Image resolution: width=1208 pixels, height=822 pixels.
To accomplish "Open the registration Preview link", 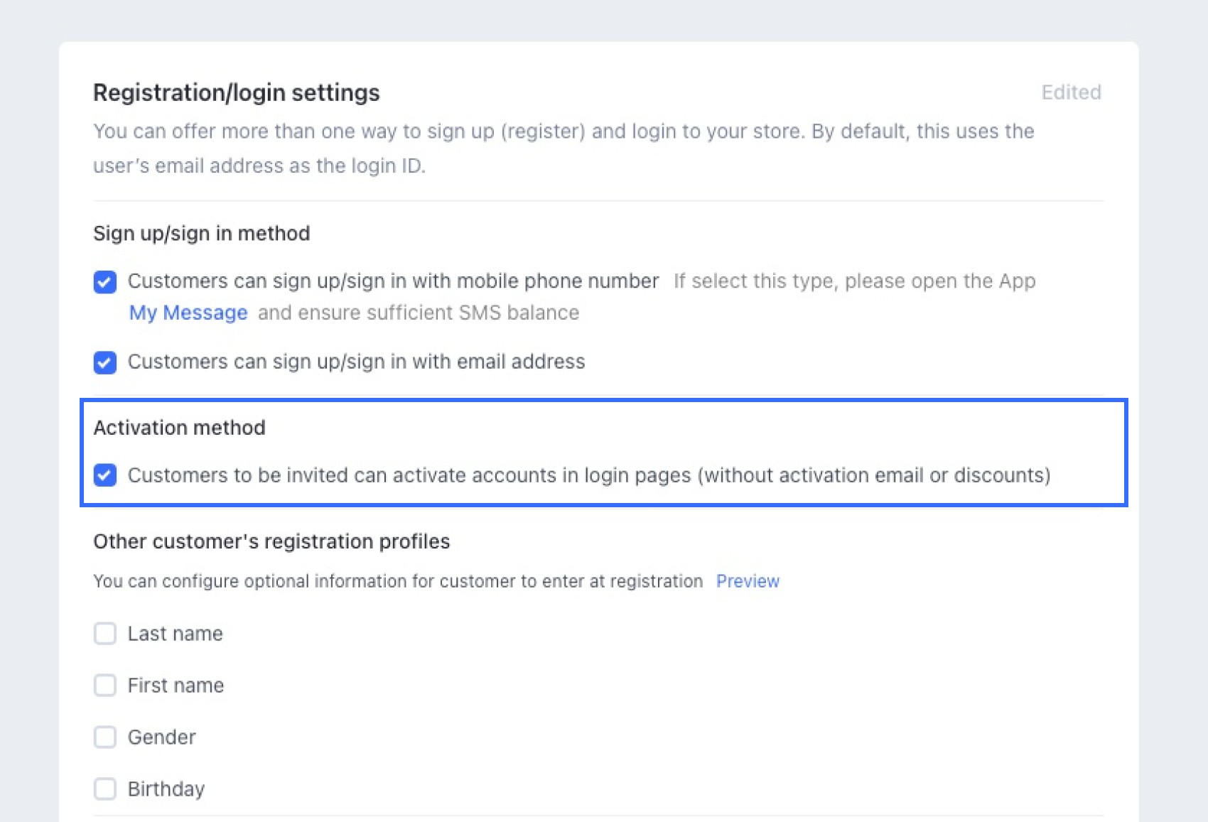I will coord(748,582).
